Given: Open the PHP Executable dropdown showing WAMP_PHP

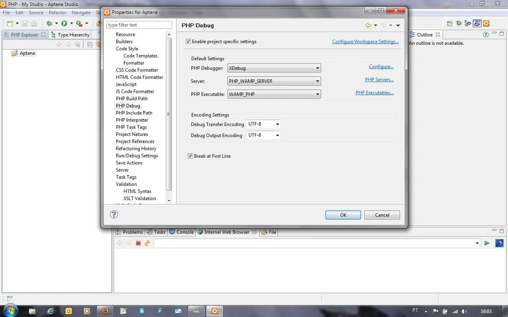Looking at the screenshot, I should point(274,94).
